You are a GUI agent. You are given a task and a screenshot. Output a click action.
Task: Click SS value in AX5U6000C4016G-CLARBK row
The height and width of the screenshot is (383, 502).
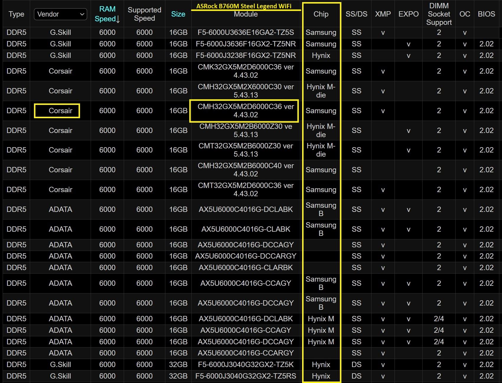click(356, 267)
